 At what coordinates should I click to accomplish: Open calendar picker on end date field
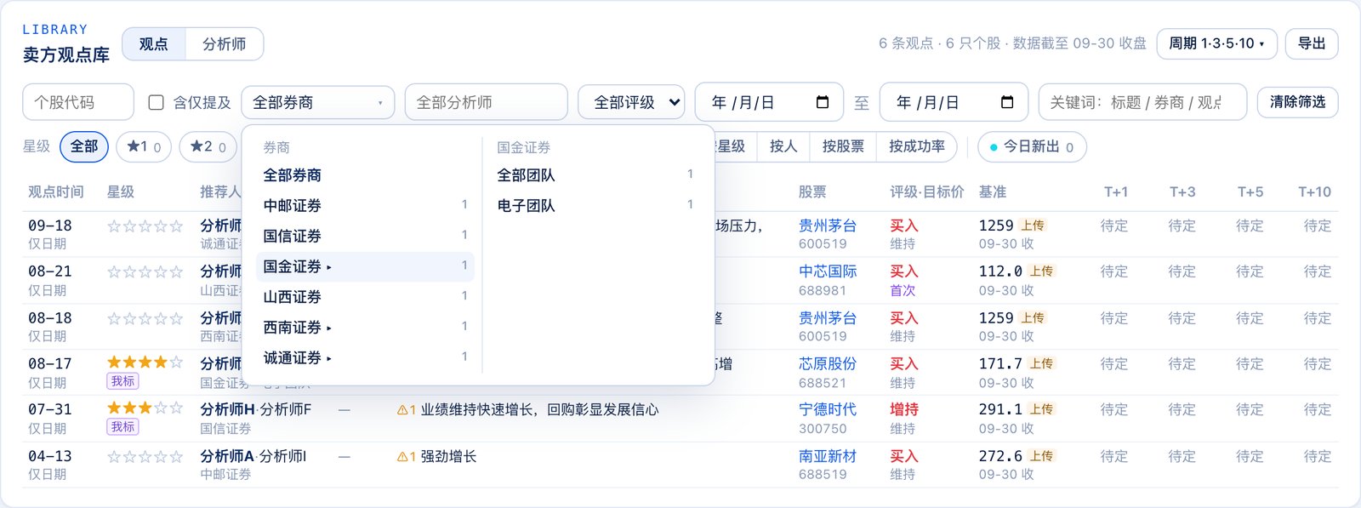click(1007, 102)
